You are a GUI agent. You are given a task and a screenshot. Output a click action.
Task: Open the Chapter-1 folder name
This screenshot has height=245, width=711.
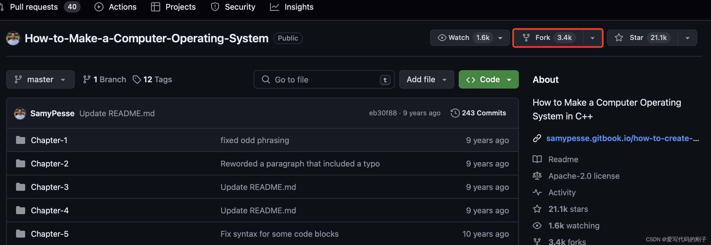coord(49,140)
